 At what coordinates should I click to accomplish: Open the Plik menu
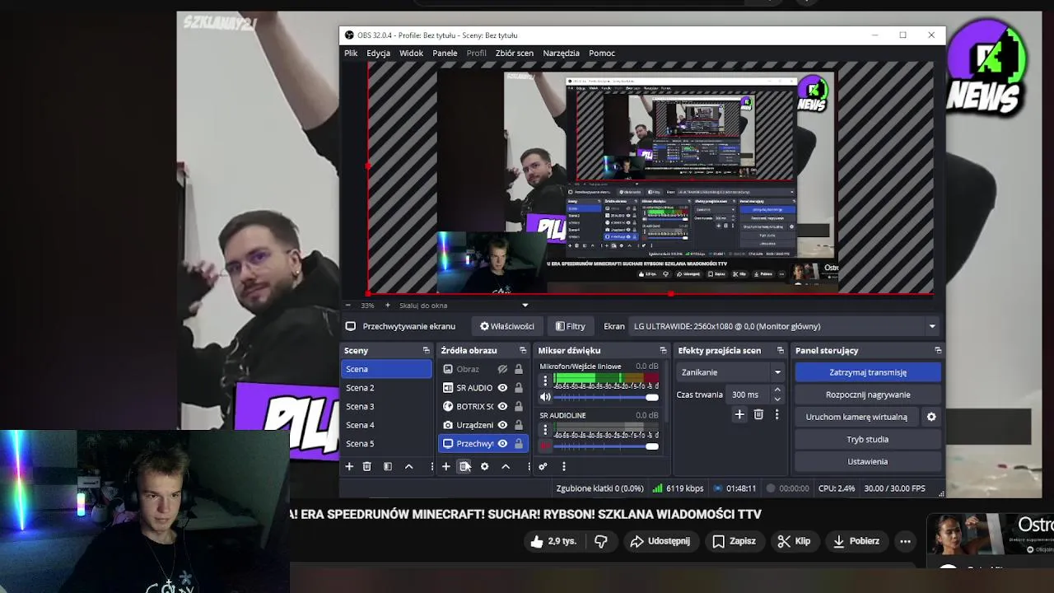pos(351,53)
